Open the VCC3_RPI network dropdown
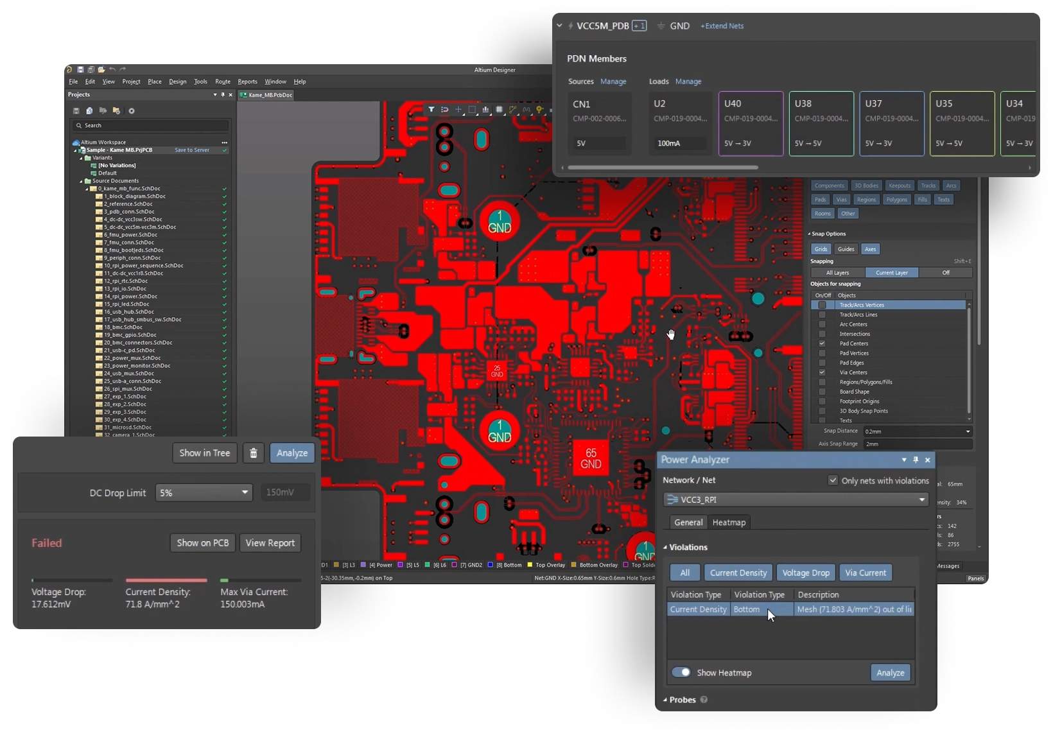Viewport: 1053px width, 737px height. (x=796, y=499)
